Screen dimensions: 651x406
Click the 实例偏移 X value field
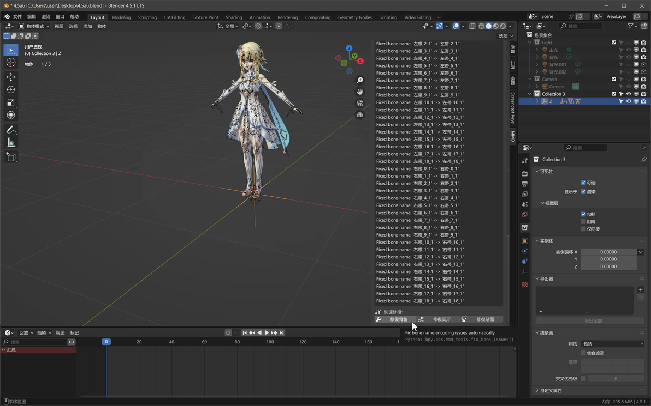pyautogui.click(x=608, y=252)
